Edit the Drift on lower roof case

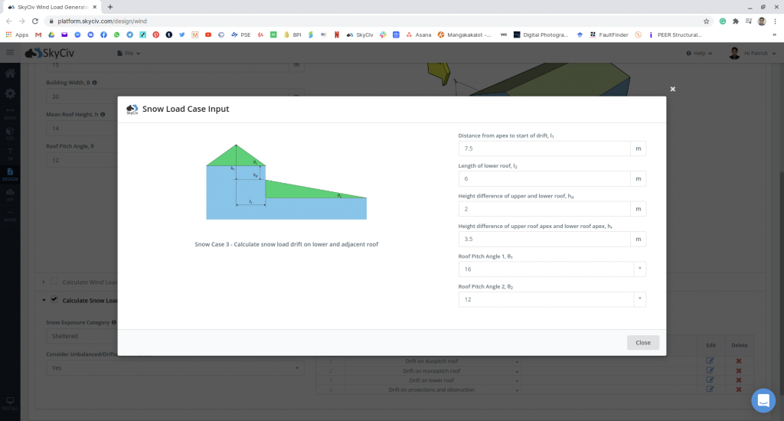click(x=710, y=380)
